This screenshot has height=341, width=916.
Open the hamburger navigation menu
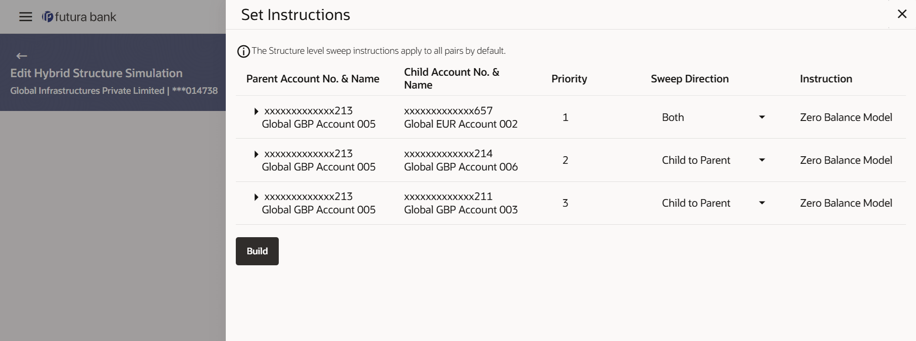click(25, 17)
